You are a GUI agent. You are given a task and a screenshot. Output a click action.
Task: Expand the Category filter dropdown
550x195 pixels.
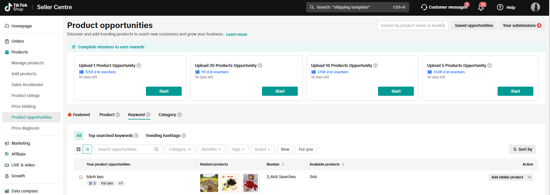point(180,149)
